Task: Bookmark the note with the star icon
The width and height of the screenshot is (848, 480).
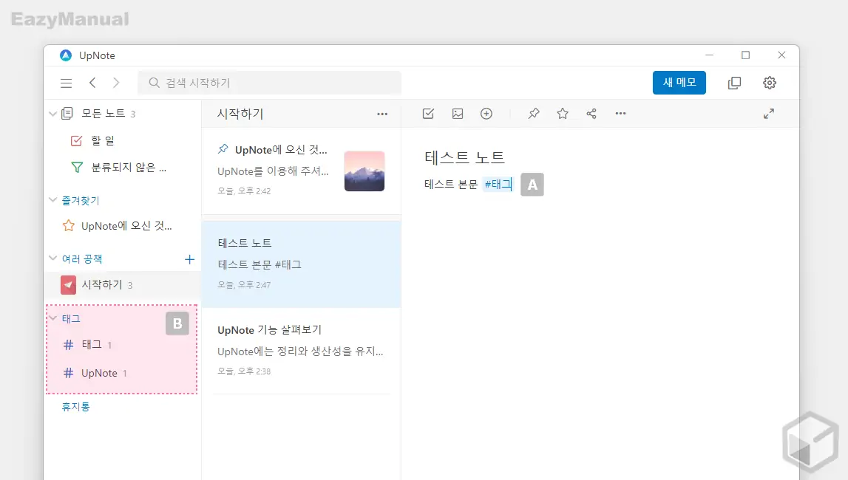Action: 563,114
